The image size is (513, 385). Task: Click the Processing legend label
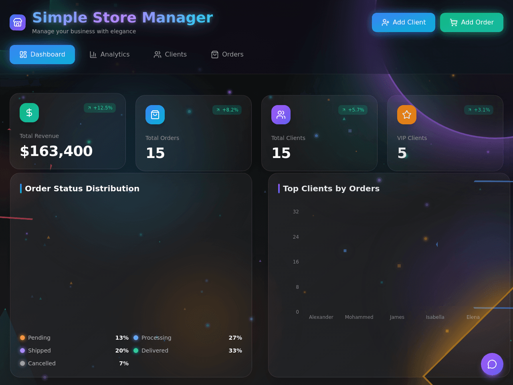156,338
